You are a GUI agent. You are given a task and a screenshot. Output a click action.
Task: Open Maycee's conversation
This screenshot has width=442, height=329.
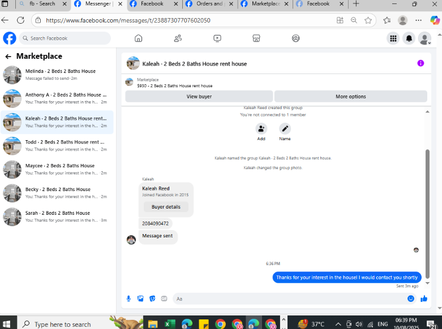click(x=57, y=170)
